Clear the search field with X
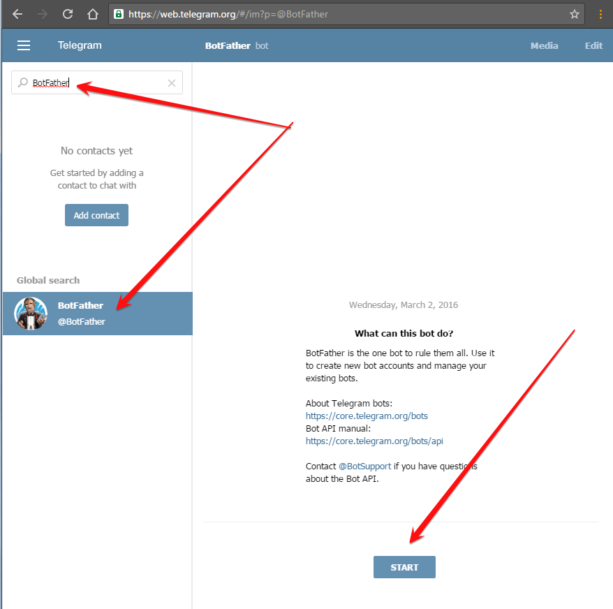The image size is (613, 609). point(172,83)
